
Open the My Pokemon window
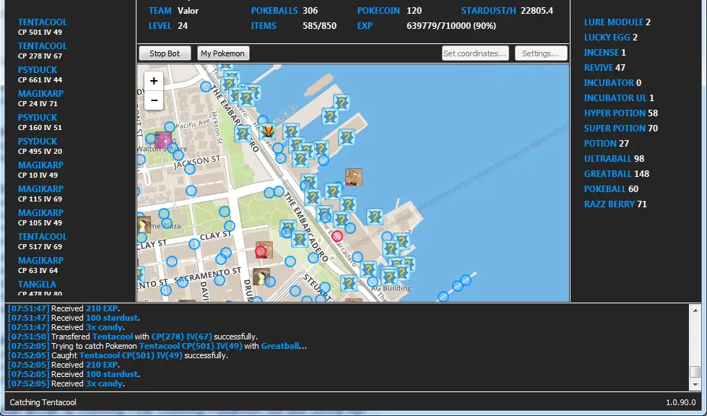point(222,53)
